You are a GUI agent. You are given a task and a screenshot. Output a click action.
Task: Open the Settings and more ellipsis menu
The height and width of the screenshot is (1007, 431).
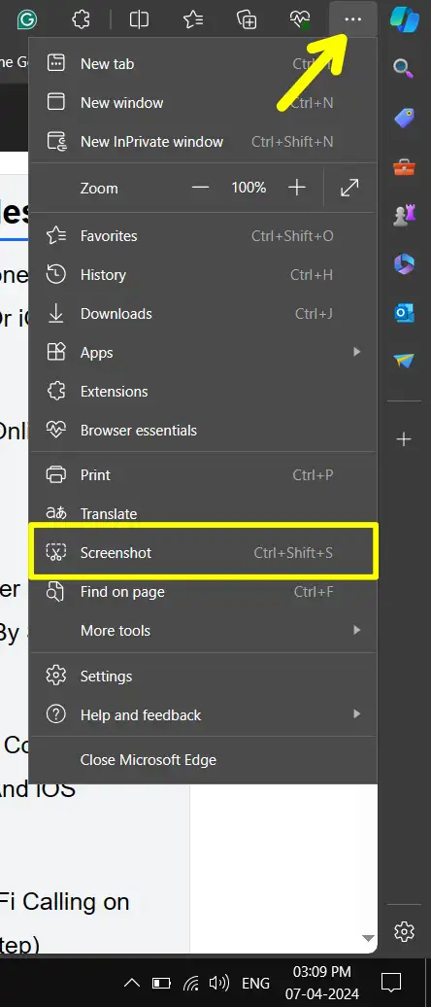[352, 19]
